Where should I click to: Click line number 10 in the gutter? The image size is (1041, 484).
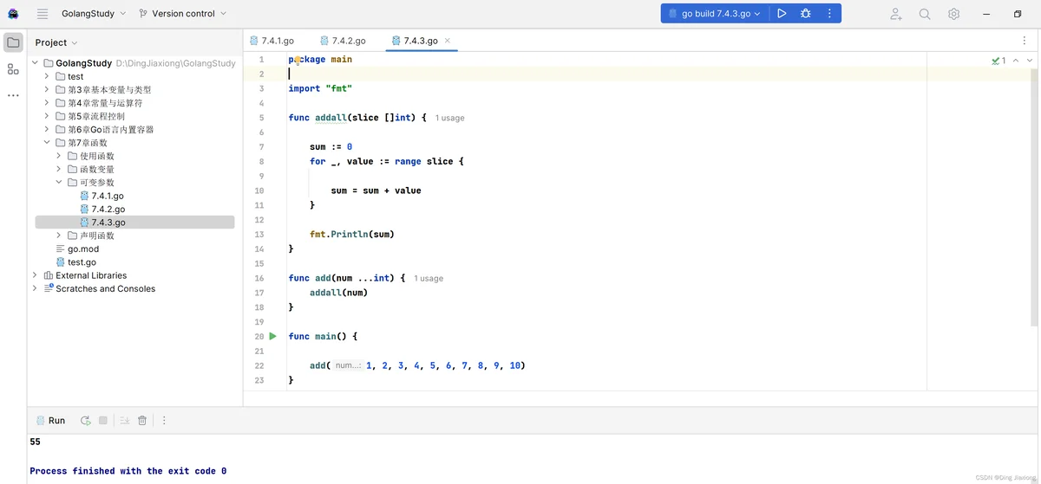pyautogui.click(x=259, y=190)
